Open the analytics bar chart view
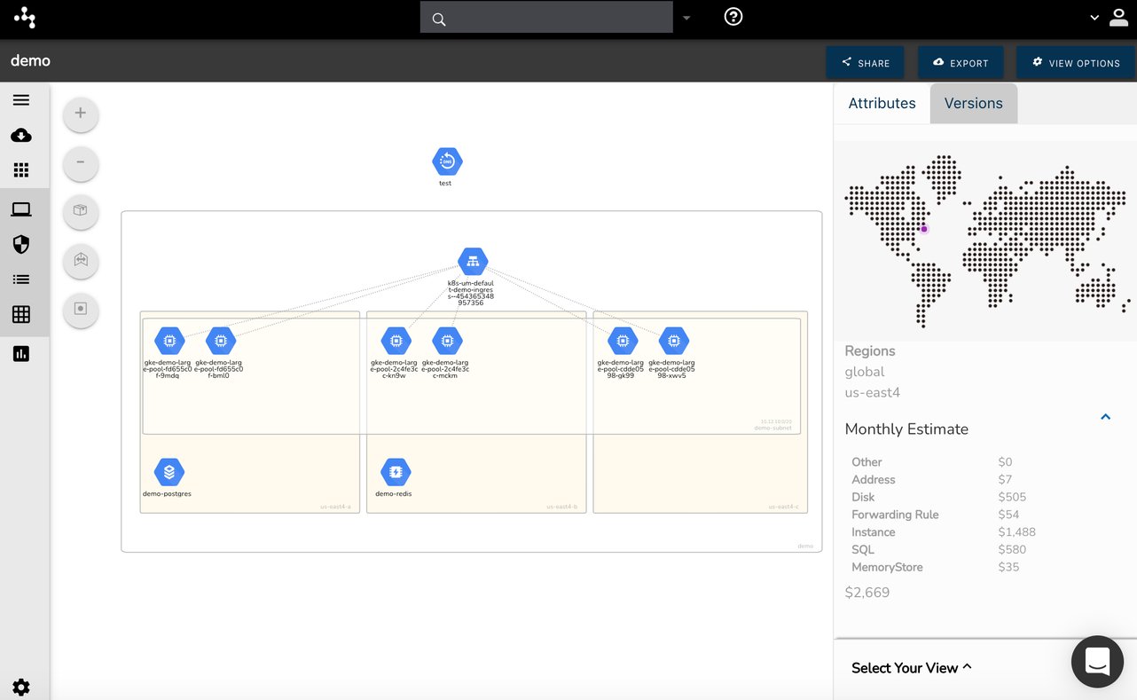This screenshot has height=700, width=1137. [x=21, y=353]
